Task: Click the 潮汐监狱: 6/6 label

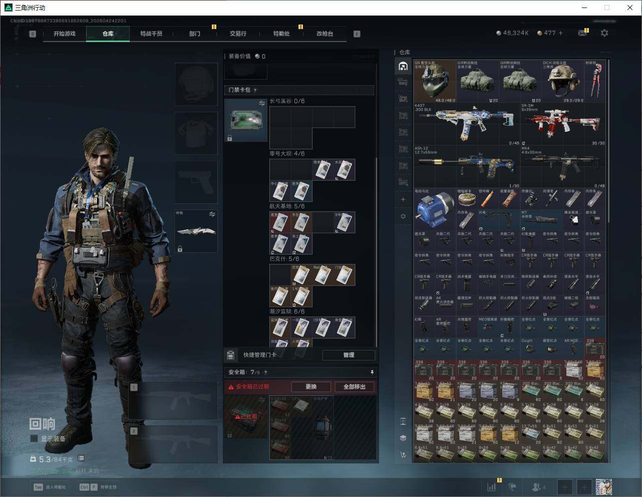Action: (x=287, y=312)
